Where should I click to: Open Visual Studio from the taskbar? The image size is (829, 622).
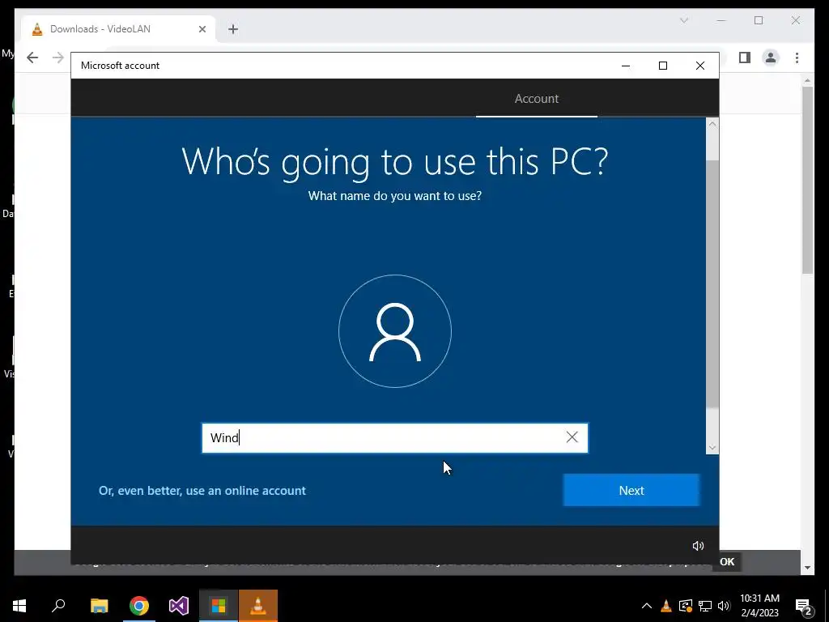click(x=179, y=606)
